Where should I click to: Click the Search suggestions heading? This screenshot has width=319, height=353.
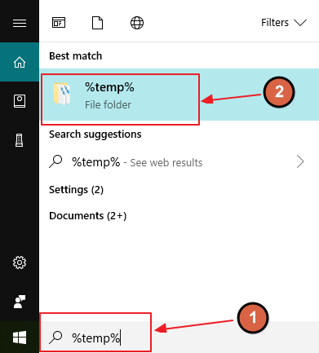pyautogui.click(x=95, y=135)
